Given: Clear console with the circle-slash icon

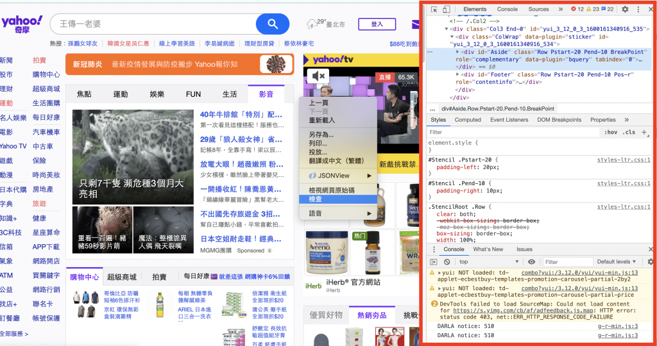Looking at the screenshot, I should (447, 262).
